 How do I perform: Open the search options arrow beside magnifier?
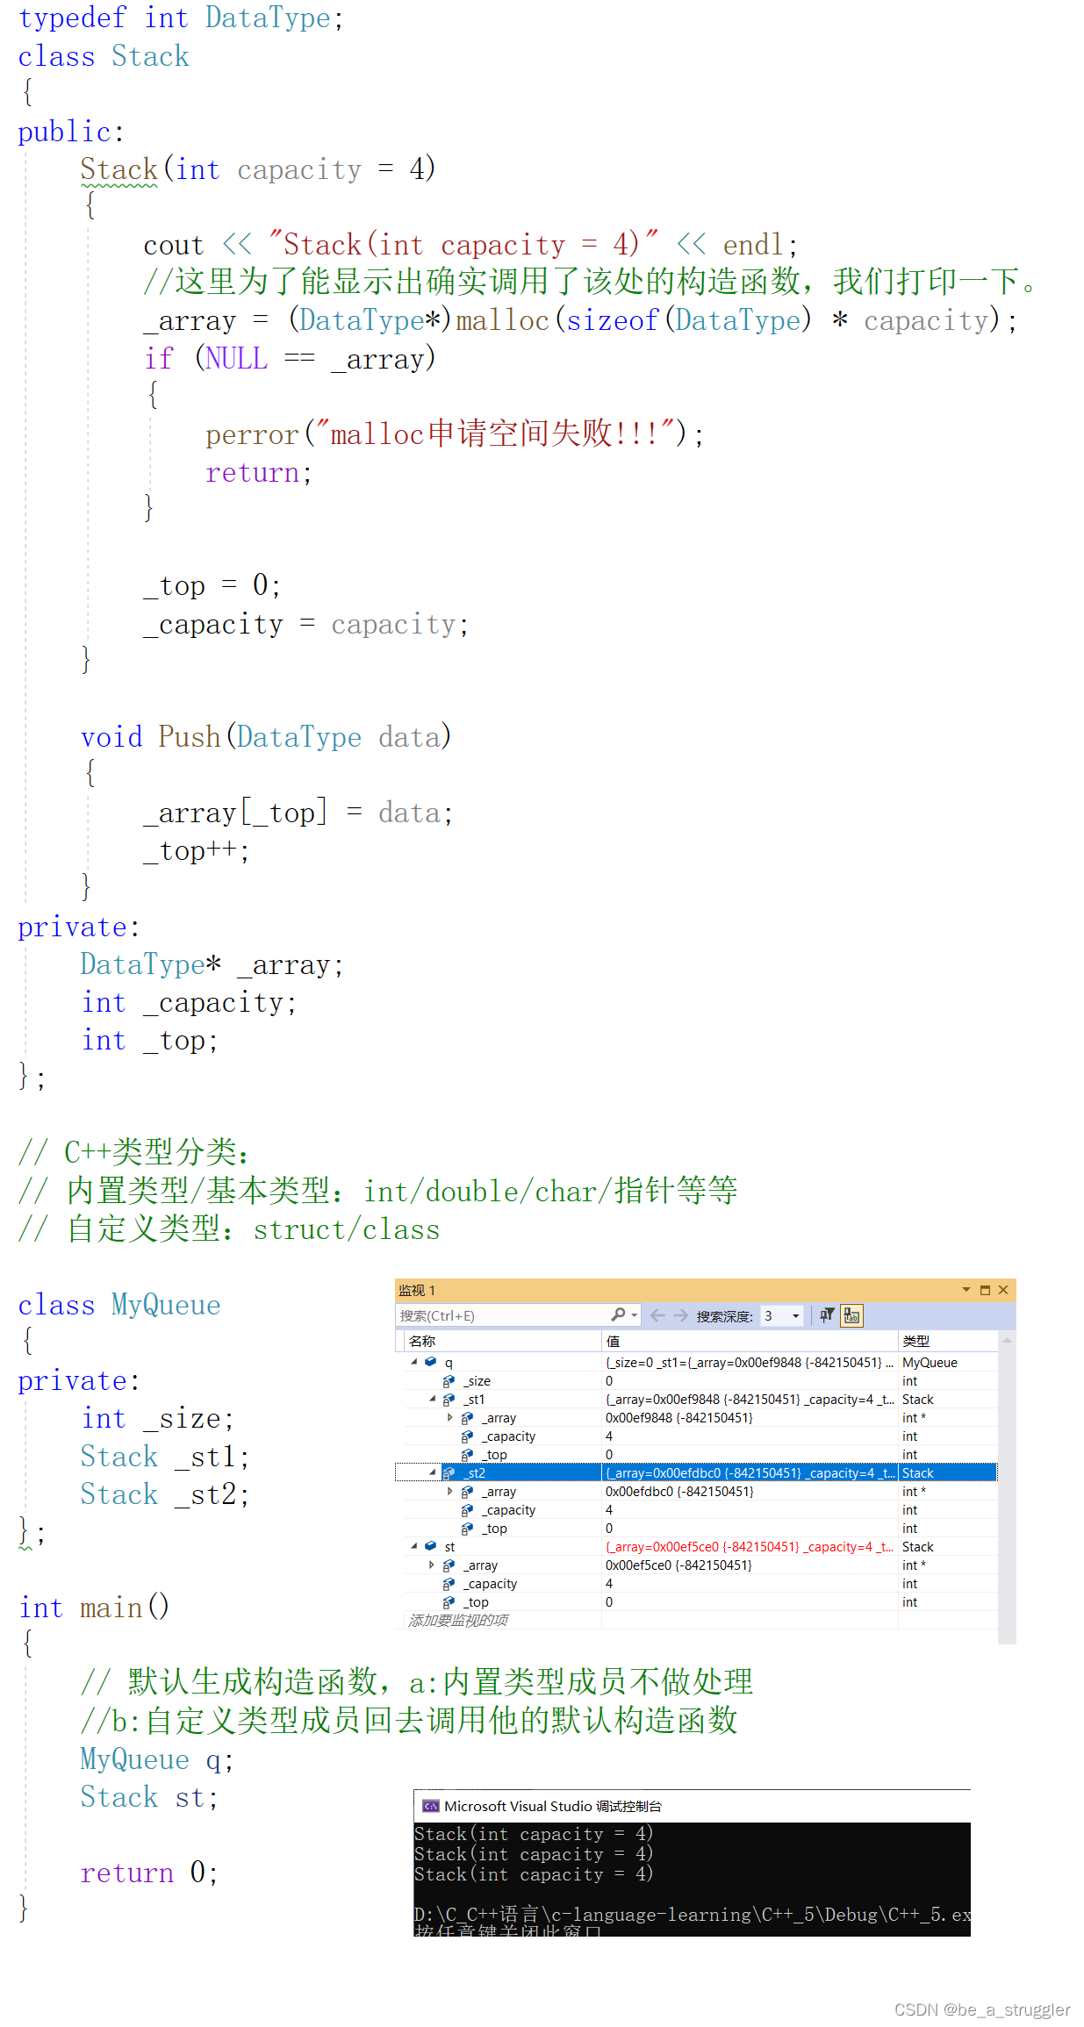tap(634, 1315)
